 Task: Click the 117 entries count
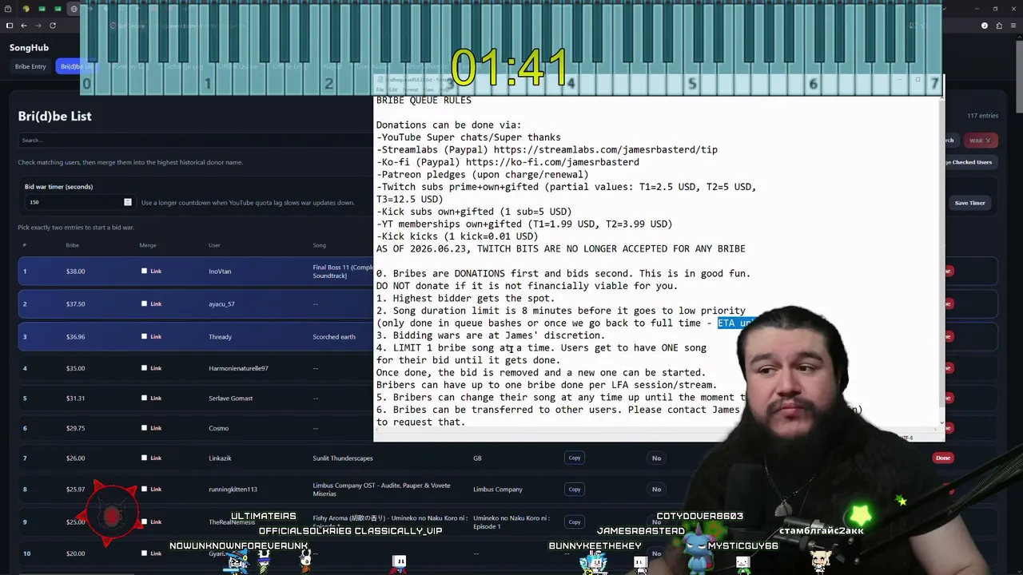tap(983, 116)
